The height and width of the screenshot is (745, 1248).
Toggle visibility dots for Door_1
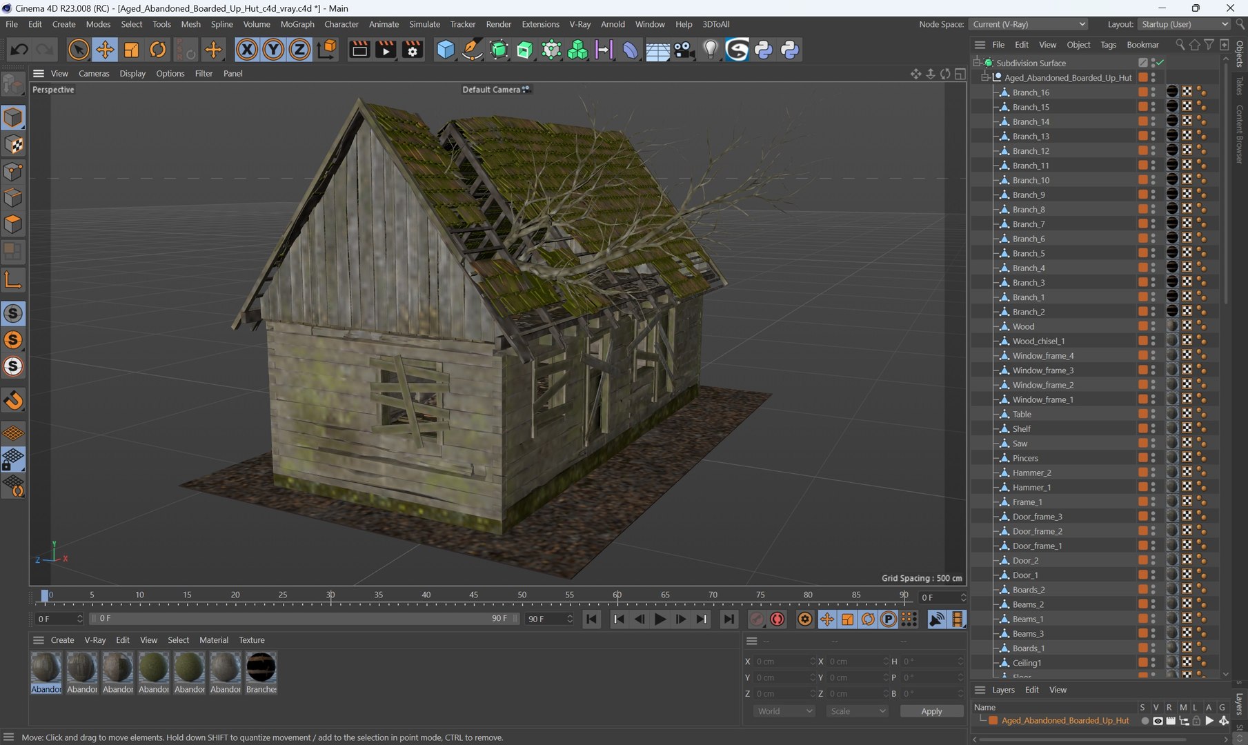[x=1153, y=575]
